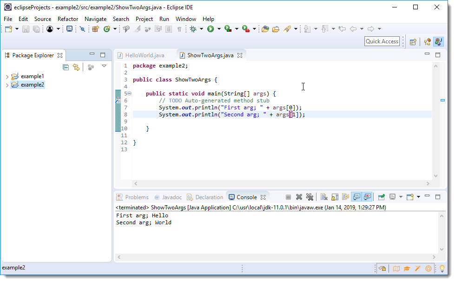Click the New file toolbar icon
Screen dimensions: 455x282
click(8, 29)
